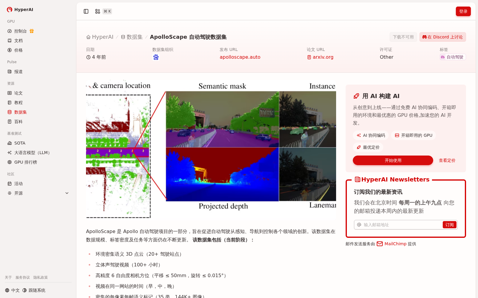Open 教程 tutorials in sidebar
The image size is (478, 298).
pos(38,103)
